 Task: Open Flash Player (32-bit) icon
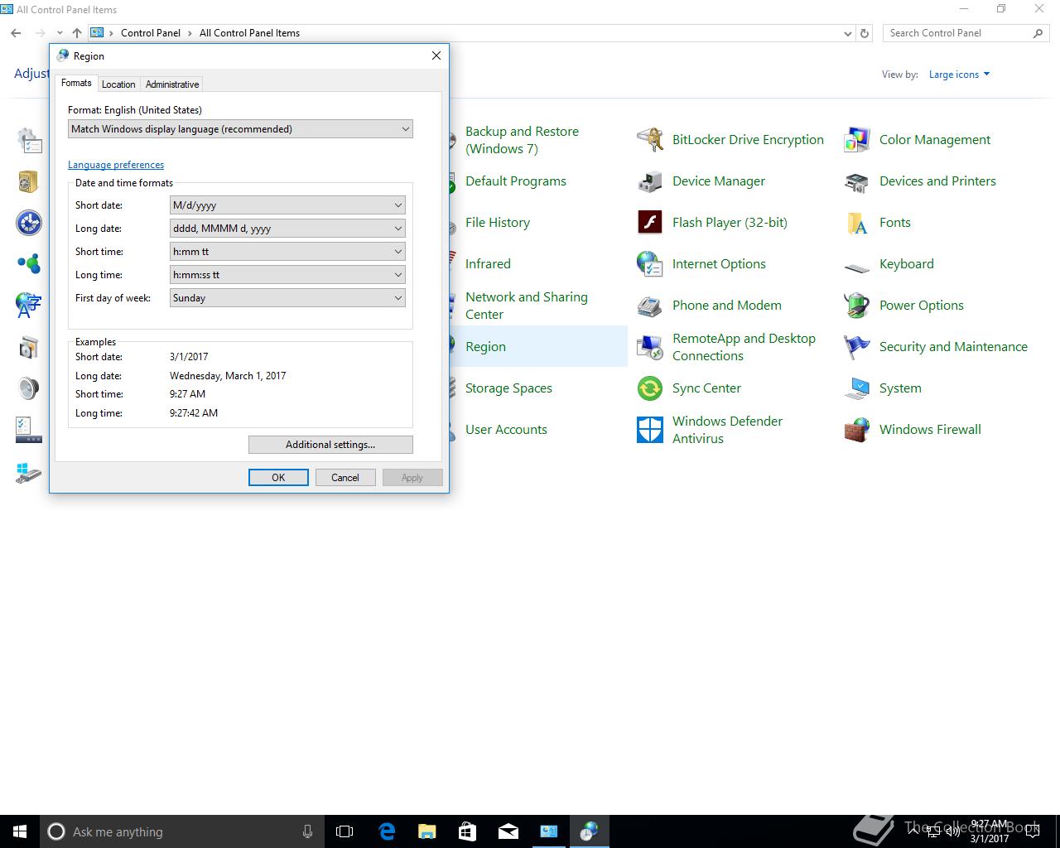point(650,223)
